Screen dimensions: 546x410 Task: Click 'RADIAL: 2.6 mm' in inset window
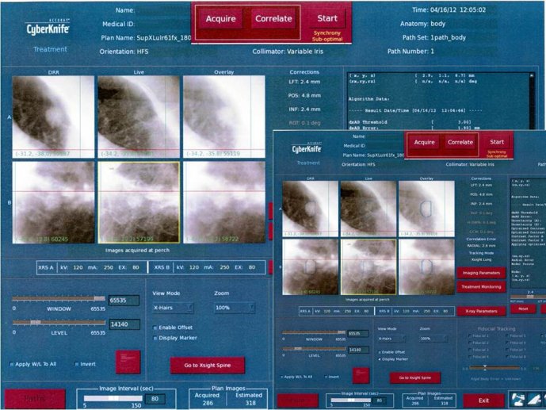click(481, 246)
